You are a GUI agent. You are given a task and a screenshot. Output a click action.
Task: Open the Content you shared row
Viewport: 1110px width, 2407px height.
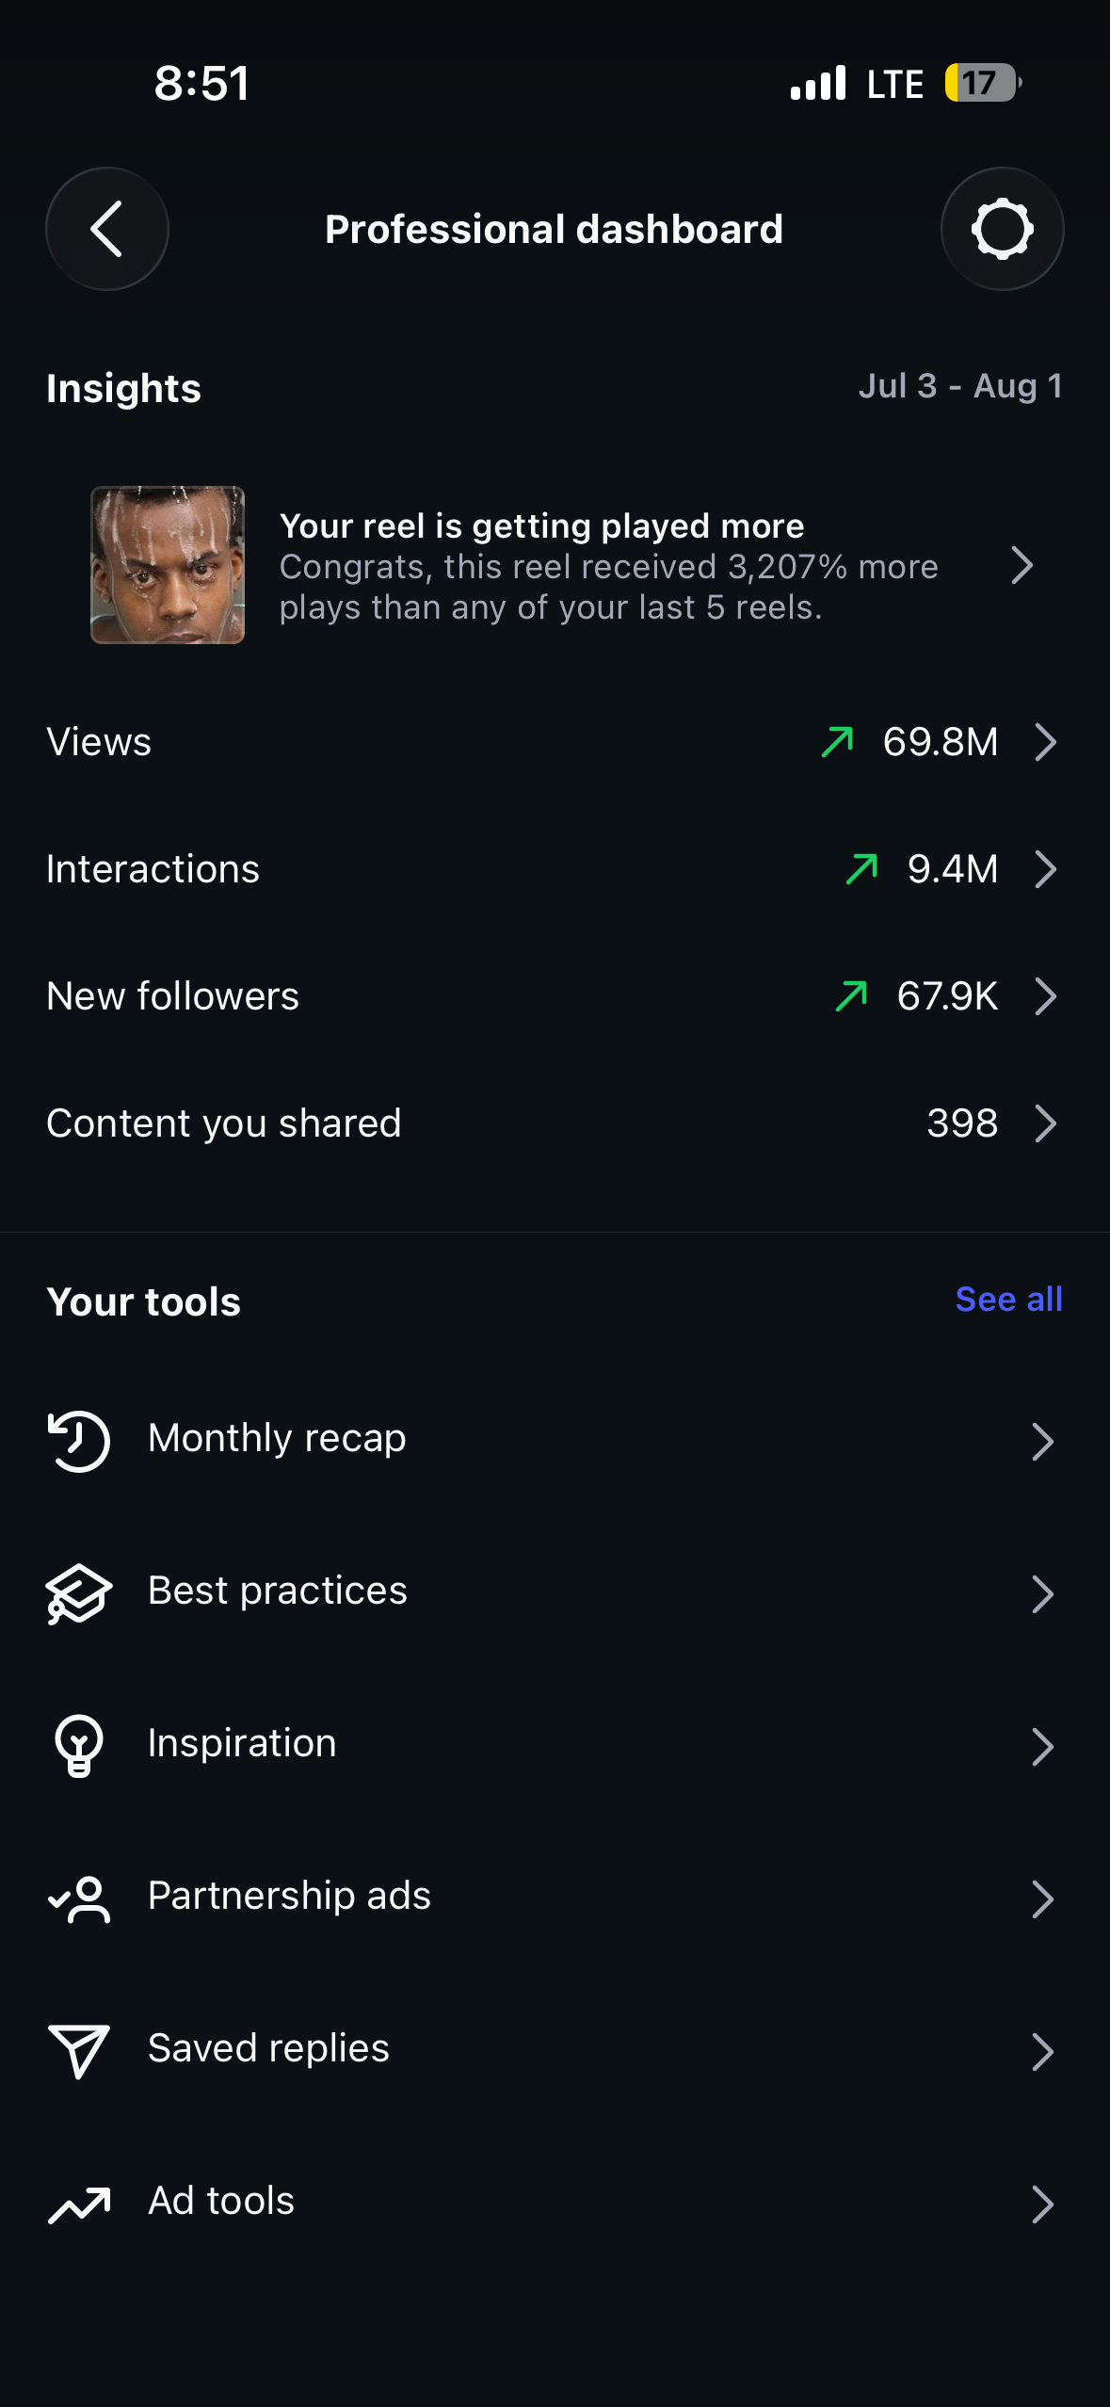[x=555, y=1123]
